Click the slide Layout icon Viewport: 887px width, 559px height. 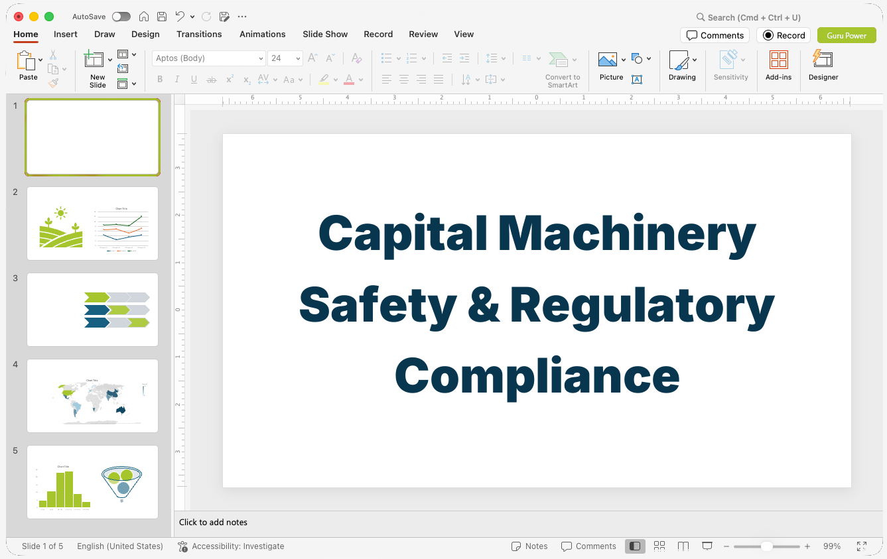pyautogui.click(x=123, y=54)
